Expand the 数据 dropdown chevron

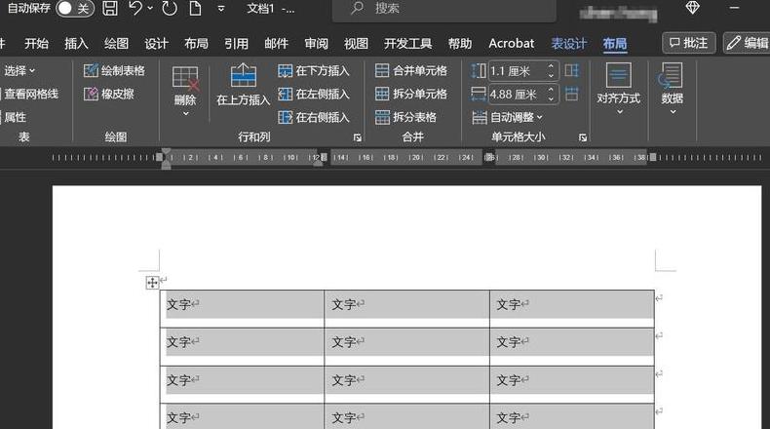pyautogui.click(x=673, y=112)
